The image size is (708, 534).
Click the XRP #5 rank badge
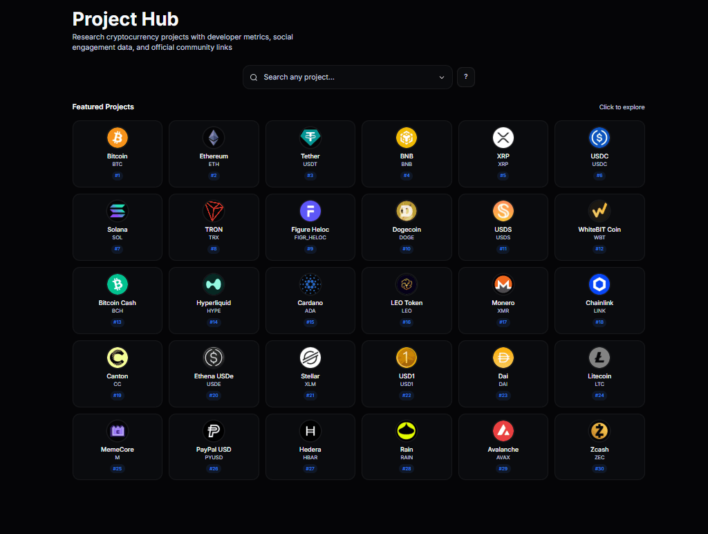pyautogui.click(x=503, y=175)
